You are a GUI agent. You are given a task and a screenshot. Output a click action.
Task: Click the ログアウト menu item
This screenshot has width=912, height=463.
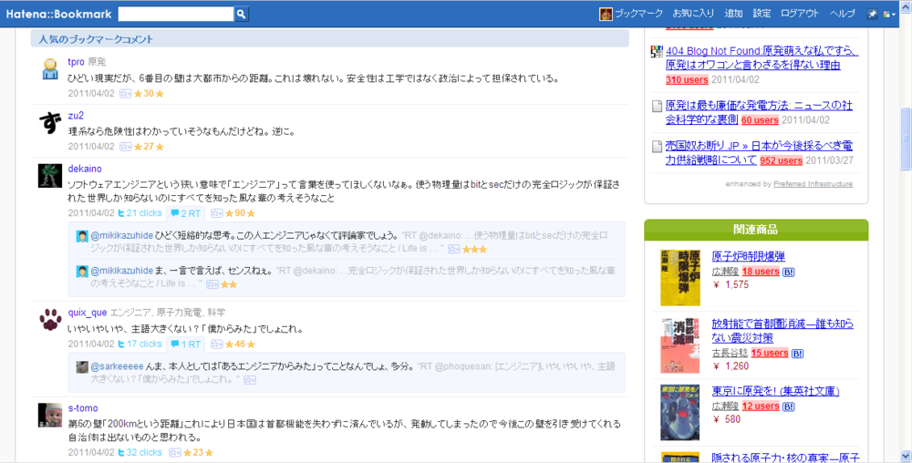point(800,14)
